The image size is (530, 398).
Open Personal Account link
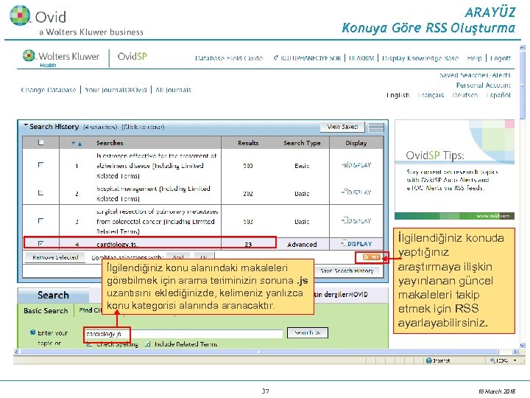coord(484,85)
